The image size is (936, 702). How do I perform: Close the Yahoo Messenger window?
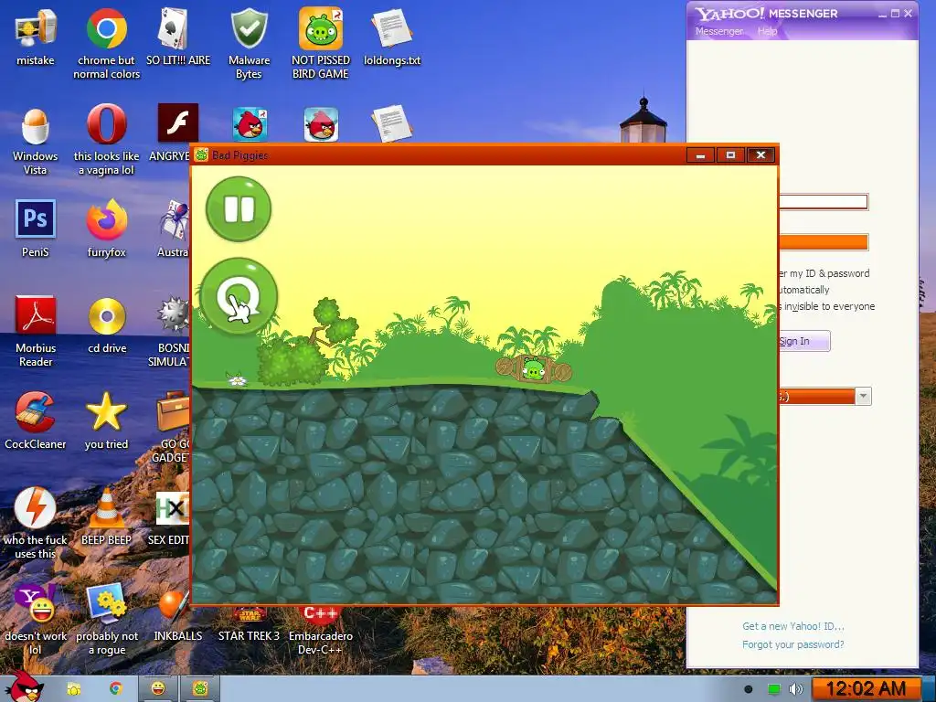[x=908, y=13]
